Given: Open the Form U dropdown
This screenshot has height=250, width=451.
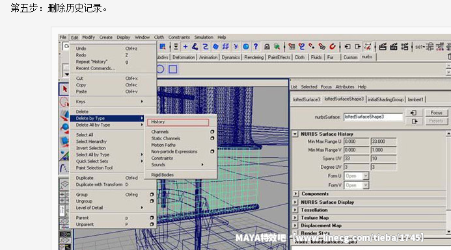Looking at the screenshot, I should point(366,176).
